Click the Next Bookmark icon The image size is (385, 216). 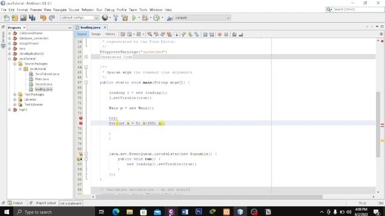190,34
